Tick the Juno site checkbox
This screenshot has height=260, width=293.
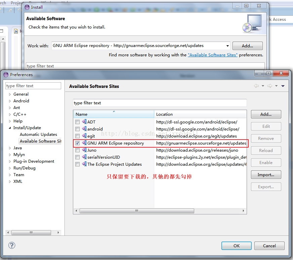pyautogui.click(x=77, y=150)
